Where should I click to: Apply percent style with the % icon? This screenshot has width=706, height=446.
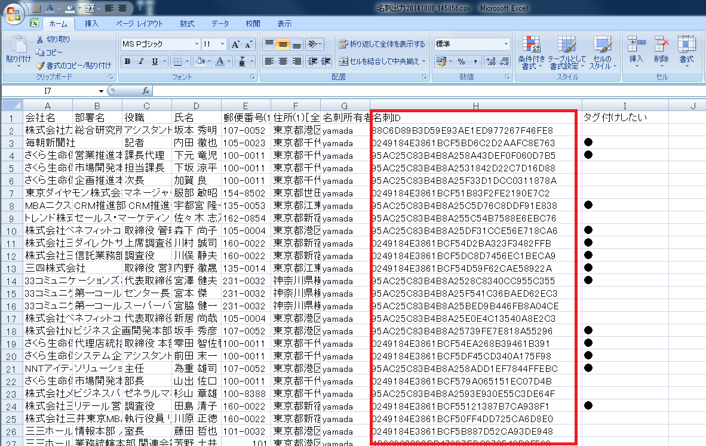[x=461, y=61]
